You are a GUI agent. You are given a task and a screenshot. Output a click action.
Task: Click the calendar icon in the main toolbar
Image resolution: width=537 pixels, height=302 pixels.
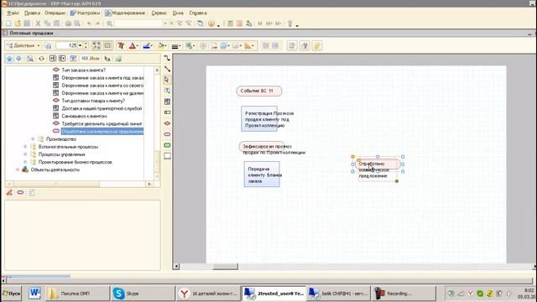(240, 23)
